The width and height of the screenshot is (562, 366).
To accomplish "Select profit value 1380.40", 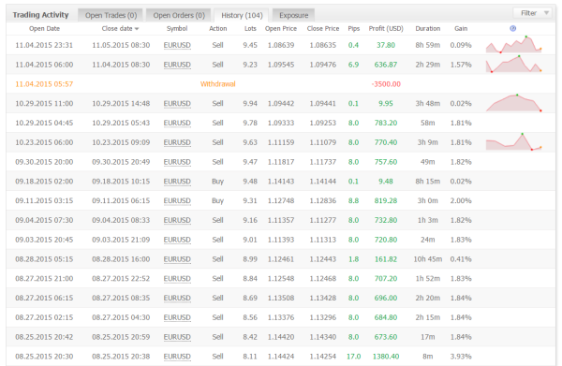I will point(386,357).
